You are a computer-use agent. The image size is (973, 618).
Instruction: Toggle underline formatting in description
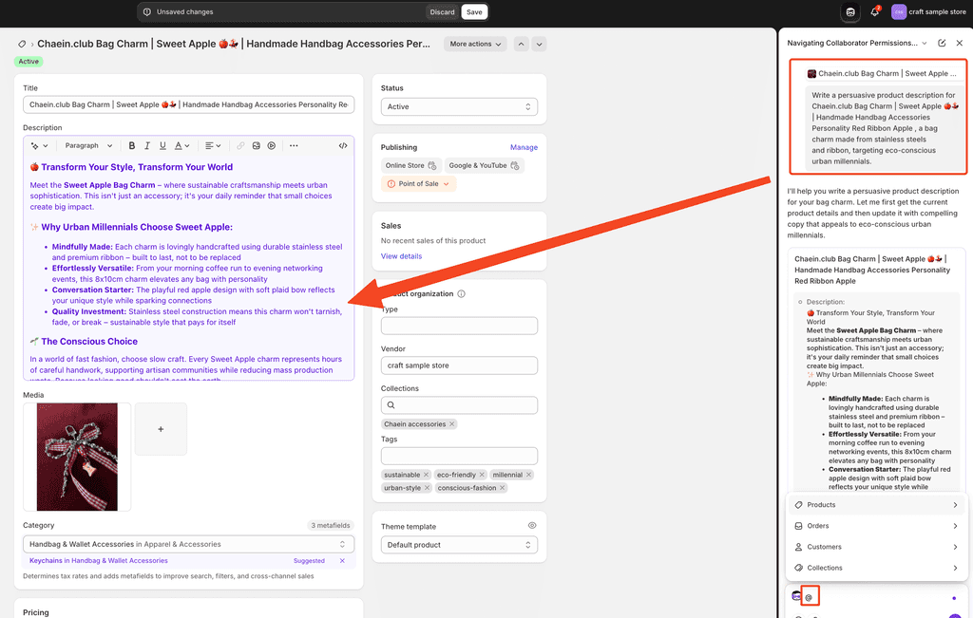(x=162, y=145)
